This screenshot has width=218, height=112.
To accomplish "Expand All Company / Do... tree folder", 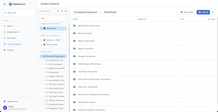I will click(44, 60).
